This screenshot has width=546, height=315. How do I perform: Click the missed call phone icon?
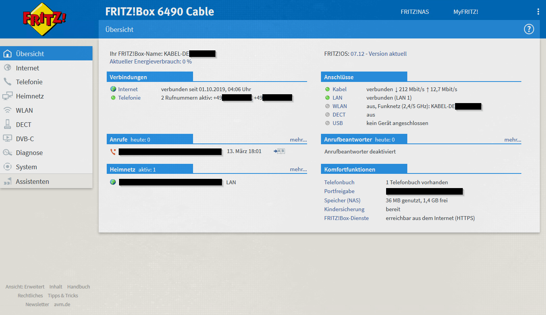113,152
